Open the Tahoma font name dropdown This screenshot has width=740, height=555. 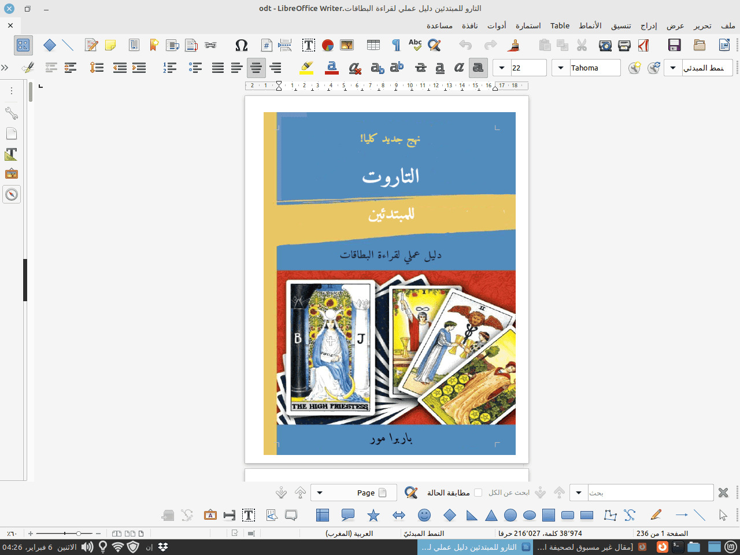coord(561,68)
